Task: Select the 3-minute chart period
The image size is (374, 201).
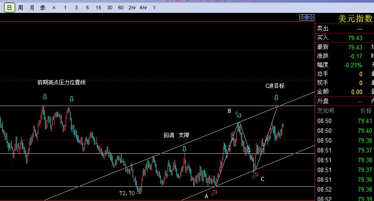Action: click(76, 8)
